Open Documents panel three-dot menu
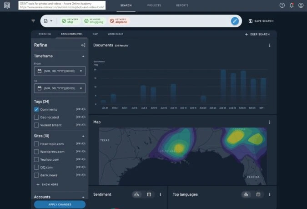Image resolution: width=307 pixels, height=209 pixels. (x=270, y=45)
